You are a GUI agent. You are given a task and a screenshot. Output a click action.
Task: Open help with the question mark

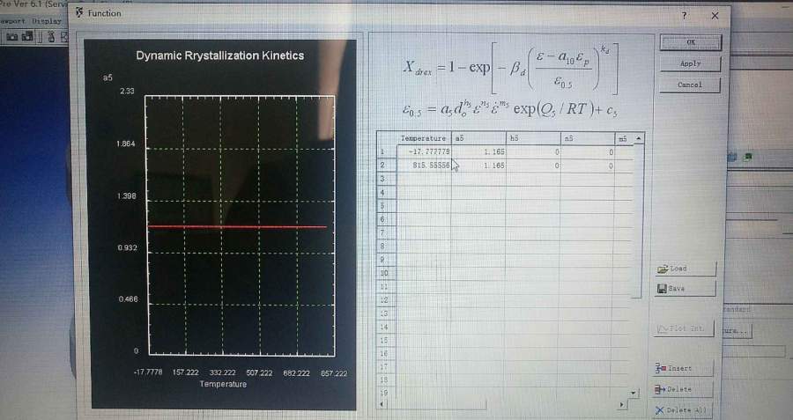[684, 16]
